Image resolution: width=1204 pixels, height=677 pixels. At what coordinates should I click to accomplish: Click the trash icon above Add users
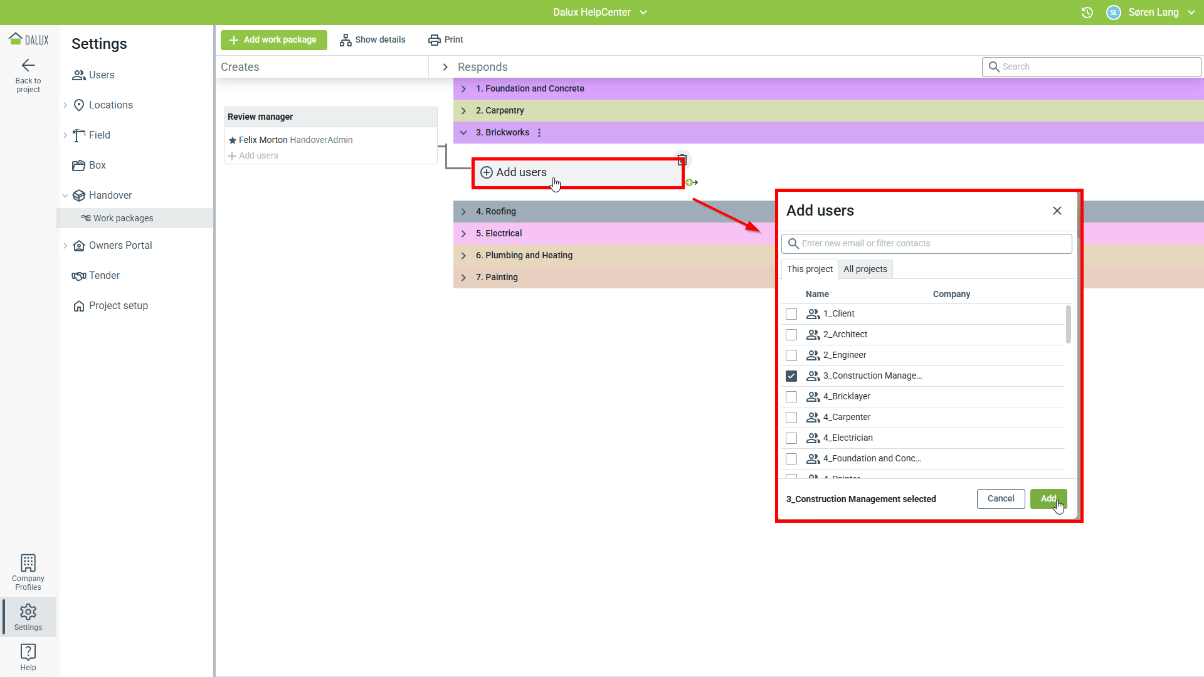click(682, 160)
